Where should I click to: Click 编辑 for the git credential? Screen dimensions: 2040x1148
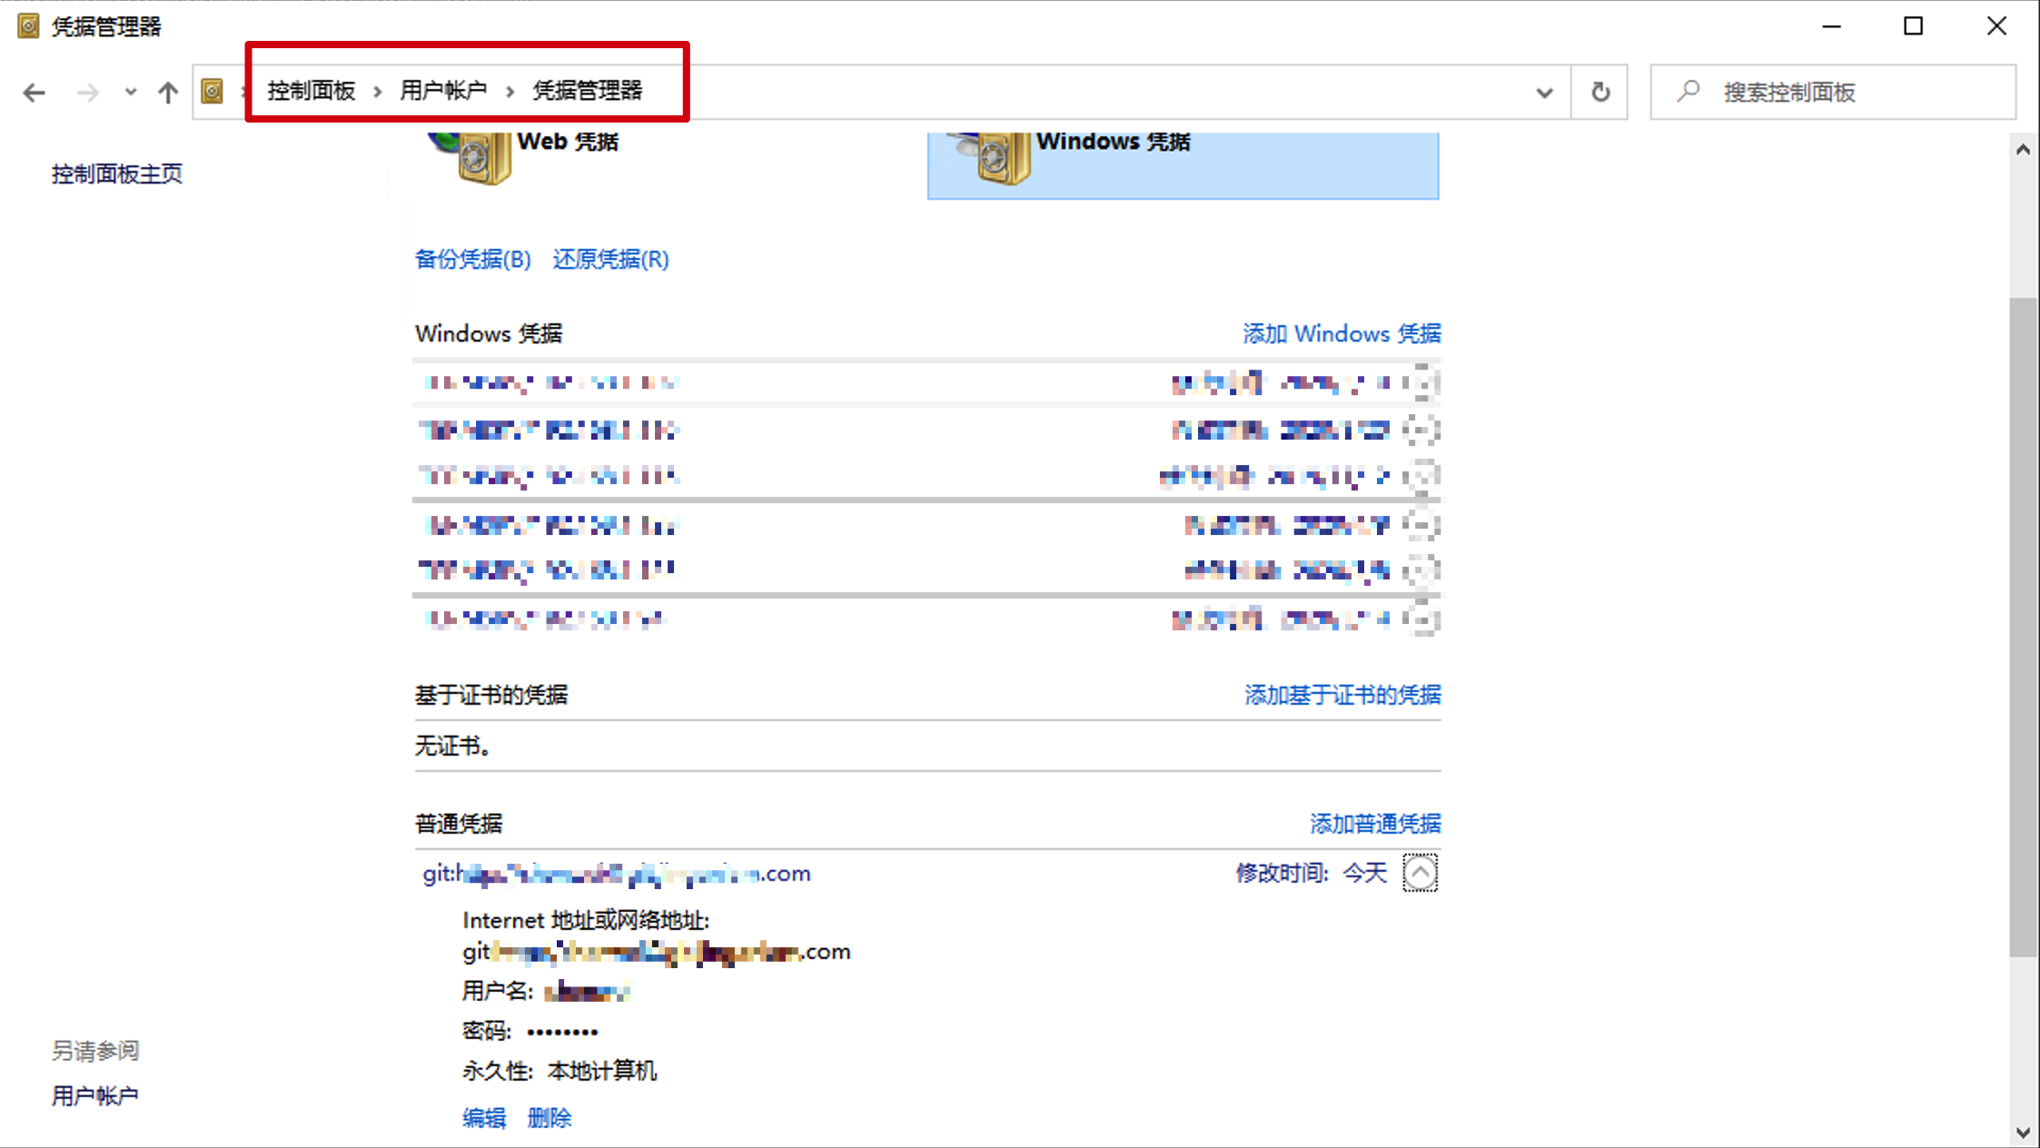click(484, 1118)
